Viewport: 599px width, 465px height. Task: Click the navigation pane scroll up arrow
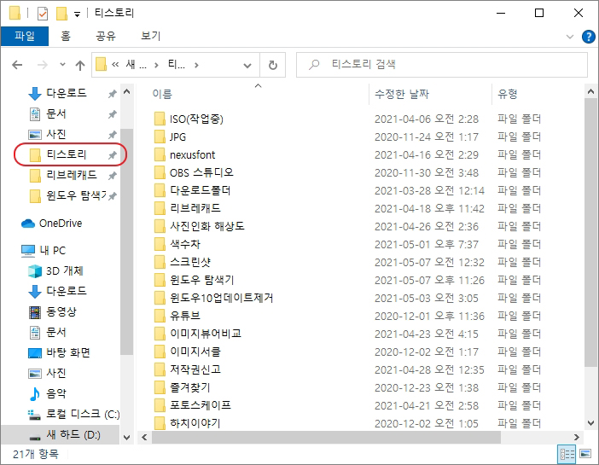[127, 91]
